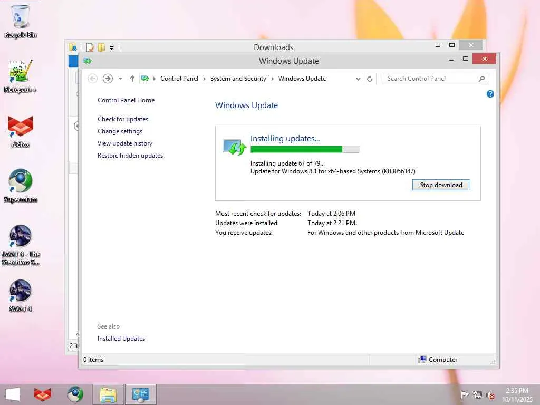
Task: Click the KB3056347 update name text
Action: (333, 171)
